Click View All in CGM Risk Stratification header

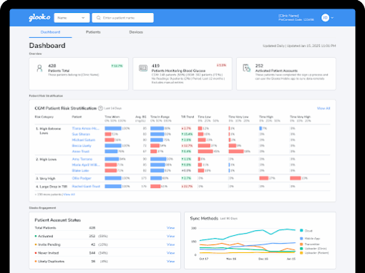point(323,109)
